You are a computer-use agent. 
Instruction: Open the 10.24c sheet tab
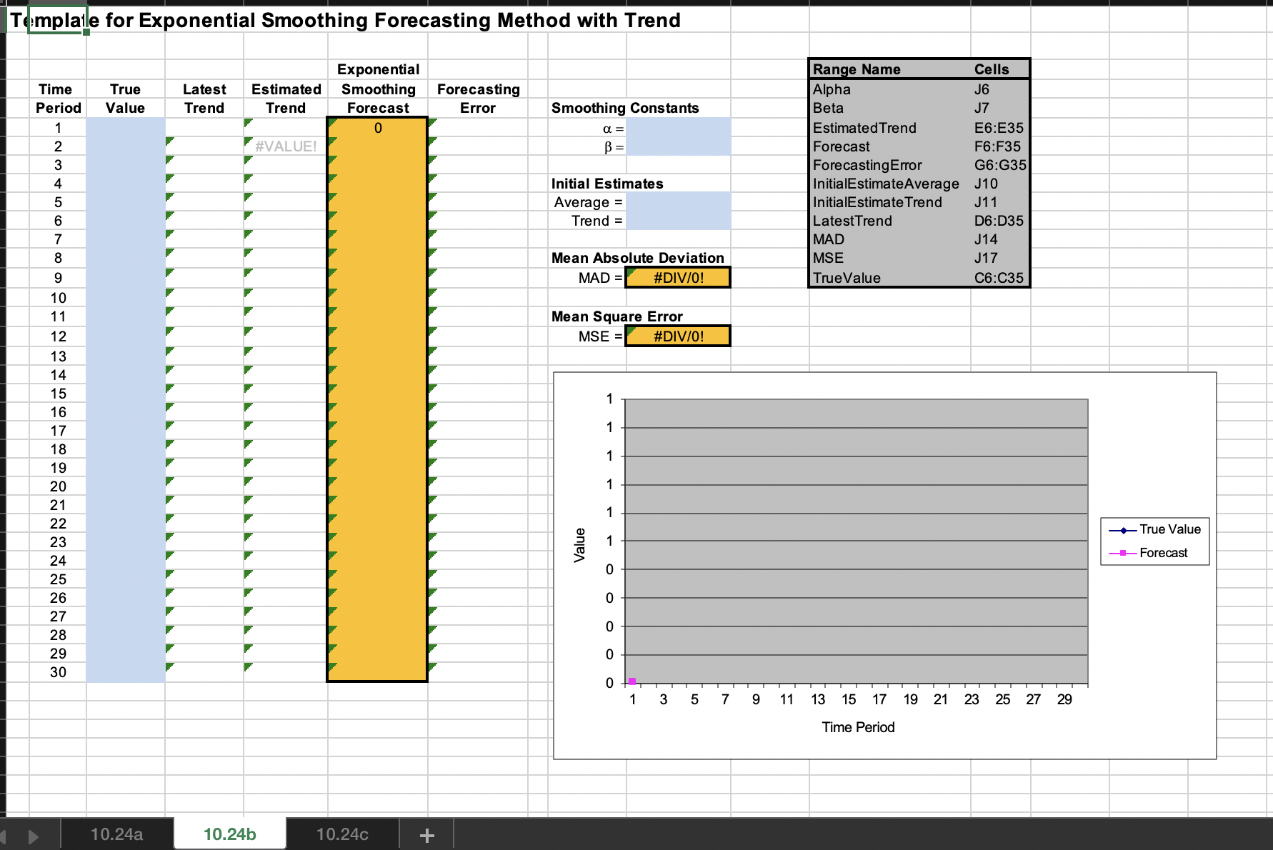coord(342,834)
